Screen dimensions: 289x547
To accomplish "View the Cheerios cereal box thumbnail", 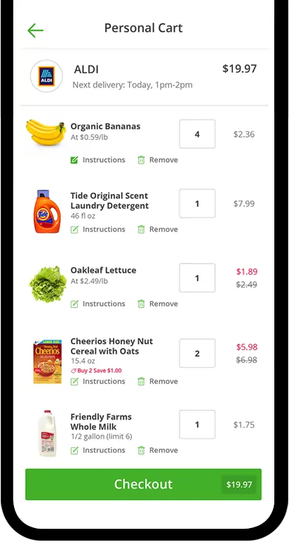I will click(x=48, y=361).
